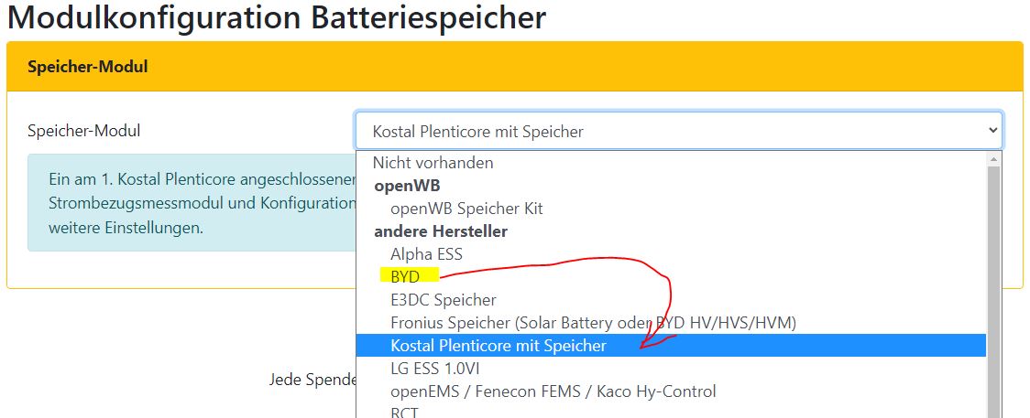Click the chevron arrow of the Speicher-Modul select
Viewport: 1030px width, 418px height.
click(x=992, y=131)
